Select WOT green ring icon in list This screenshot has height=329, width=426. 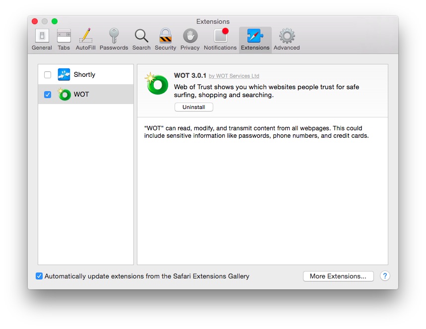(x=64, y=94)
